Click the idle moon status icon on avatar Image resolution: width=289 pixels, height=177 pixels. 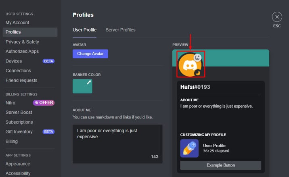198,73
